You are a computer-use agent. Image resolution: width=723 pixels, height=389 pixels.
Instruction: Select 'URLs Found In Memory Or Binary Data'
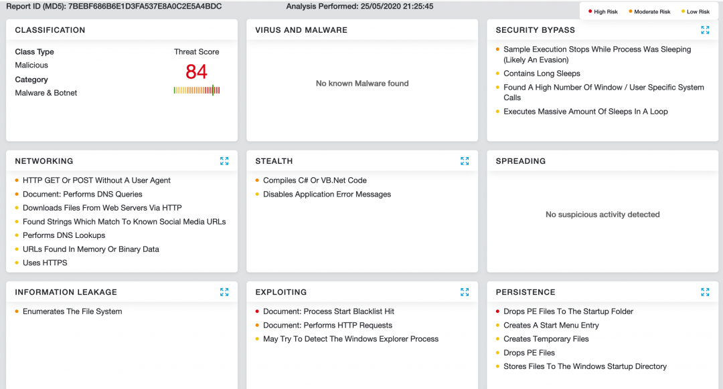[x=91, y=249]
